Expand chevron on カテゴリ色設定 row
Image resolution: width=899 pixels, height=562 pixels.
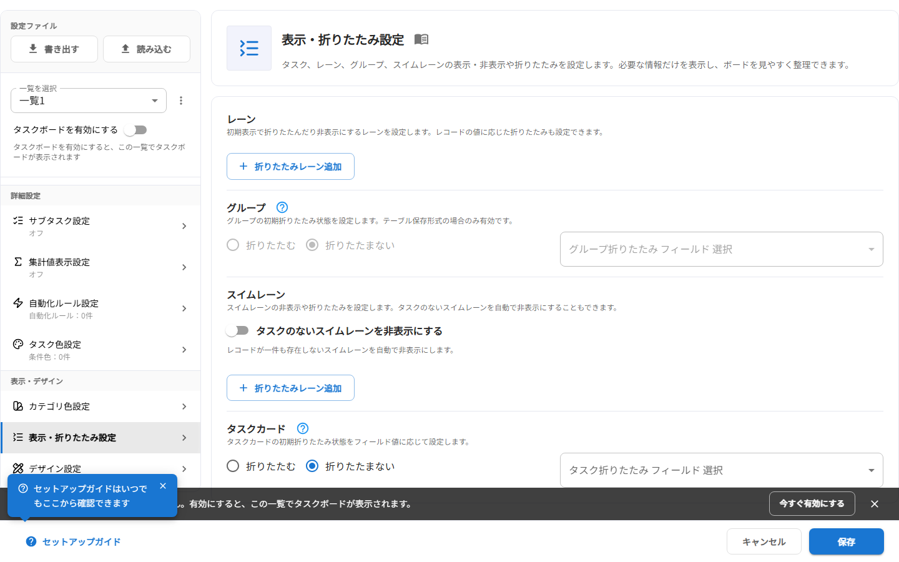click(184, 407)
